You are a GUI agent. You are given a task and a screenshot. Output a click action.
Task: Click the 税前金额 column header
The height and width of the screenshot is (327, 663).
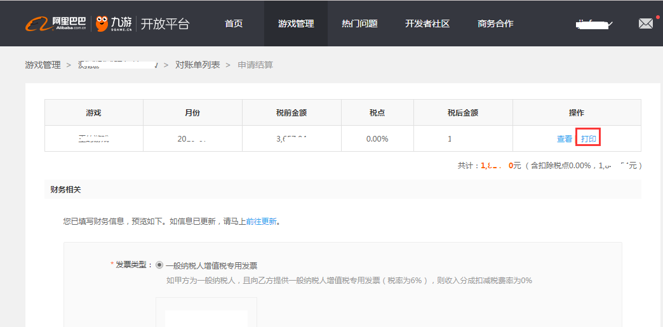click(291, 112)
